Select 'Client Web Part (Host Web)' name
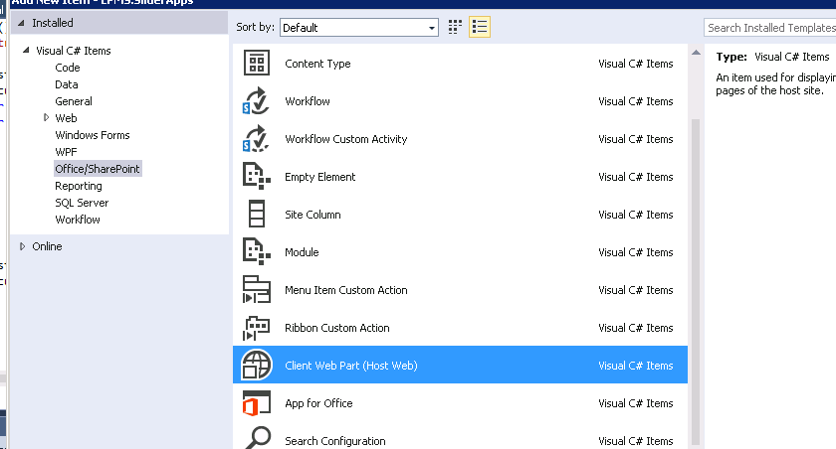The image size is (836, 449). click(350, 366)
